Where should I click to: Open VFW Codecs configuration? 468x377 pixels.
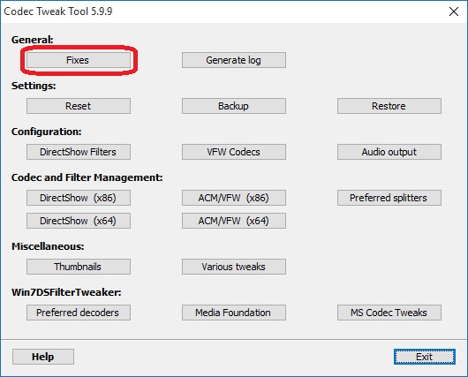pos(234,152)
